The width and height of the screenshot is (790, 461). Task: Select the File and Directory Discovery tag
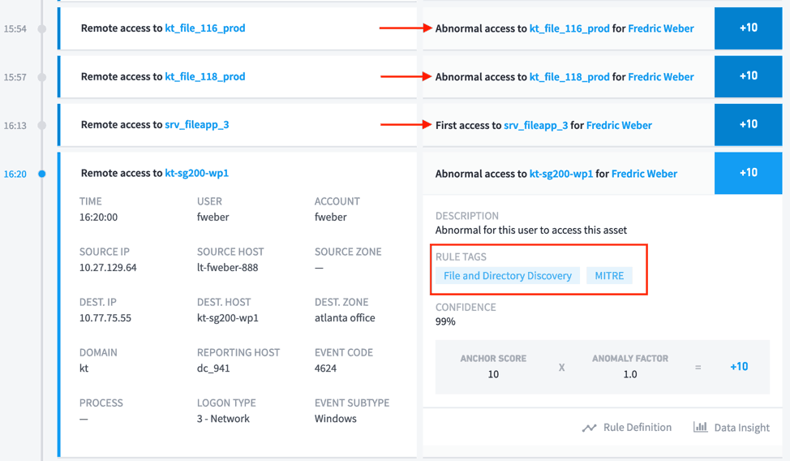click(508, 276)
